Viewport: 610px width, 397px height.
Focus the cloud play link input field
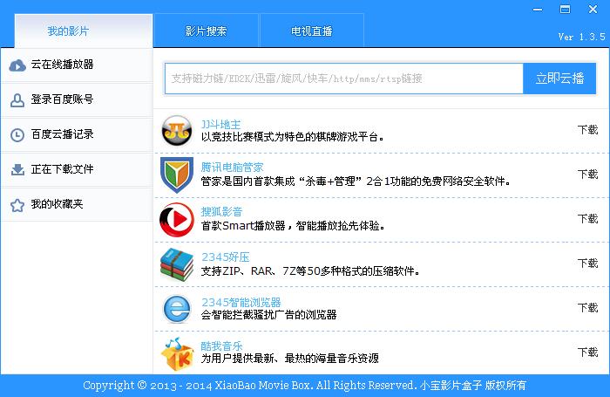pos(343,79)
